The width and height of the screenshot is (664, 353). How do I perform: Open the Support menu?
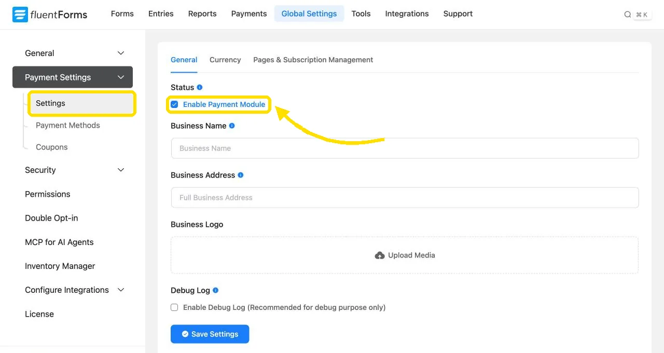coord(458,13)
